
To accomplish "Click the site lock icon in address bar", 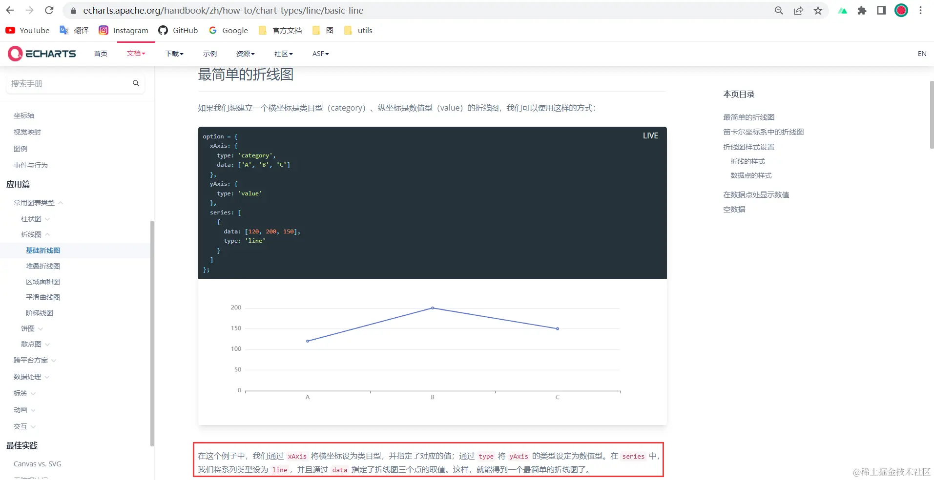I will (74, 11).
